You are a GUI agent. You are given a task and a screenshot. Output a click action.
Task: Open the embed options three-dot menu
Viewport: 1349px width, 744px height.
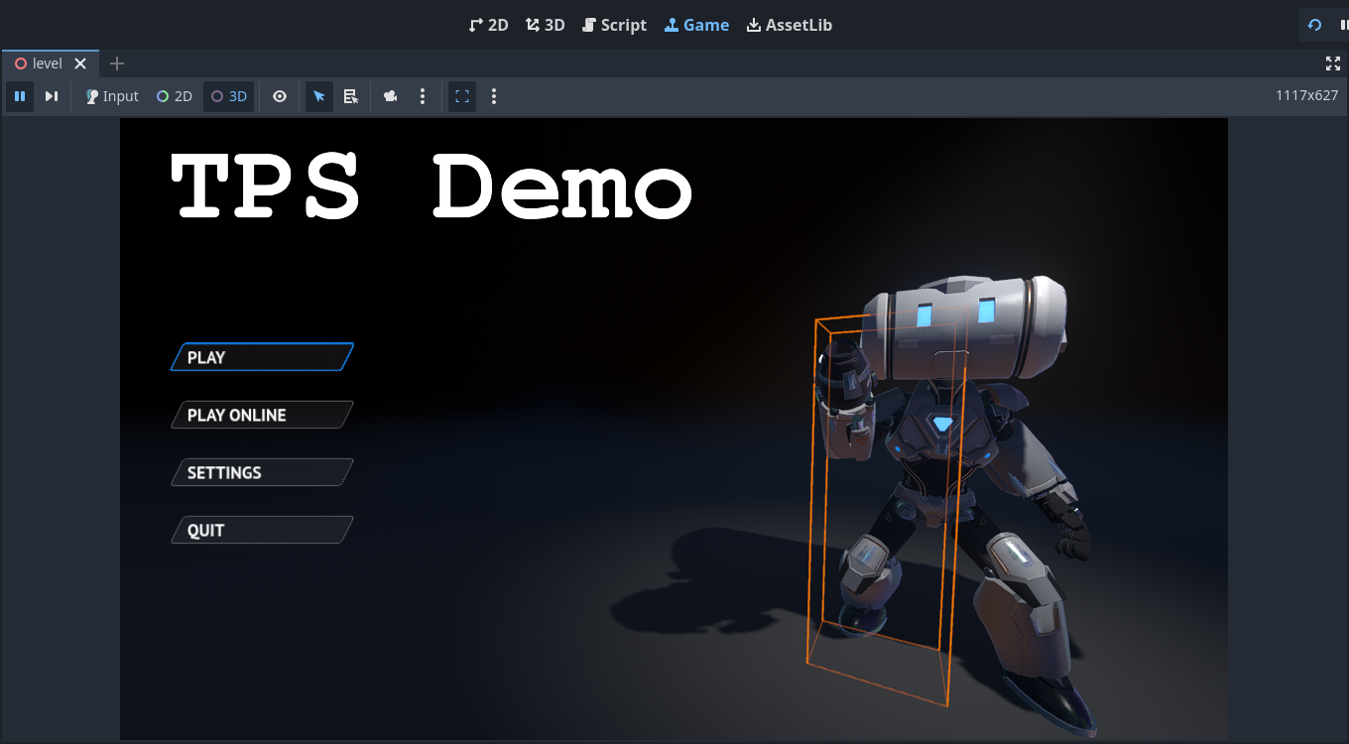[x=494, y=96]
